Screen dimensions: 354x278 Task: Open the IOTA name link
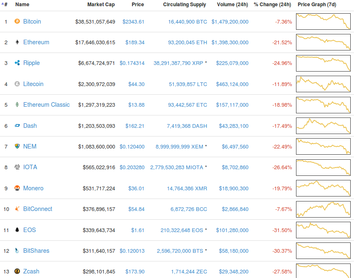pos(30,167)
